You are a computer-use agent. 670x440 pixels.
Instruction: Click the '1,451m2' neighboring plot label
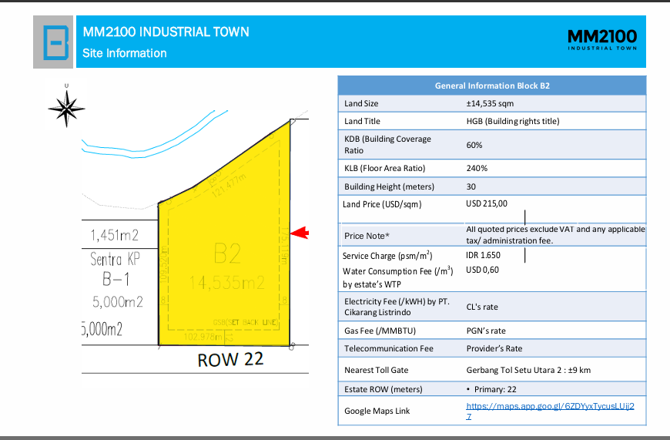click(115, 235)
